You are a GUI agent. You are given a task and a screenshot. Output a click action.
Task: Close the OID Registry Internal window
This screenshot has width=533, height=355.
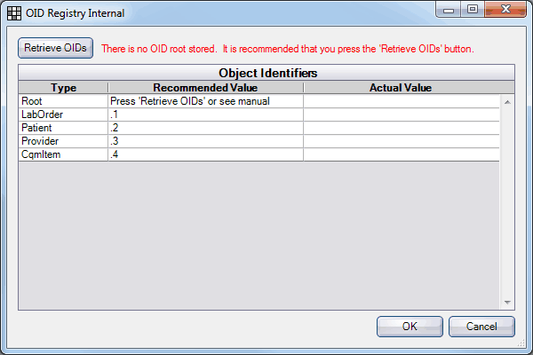(504, 12)
